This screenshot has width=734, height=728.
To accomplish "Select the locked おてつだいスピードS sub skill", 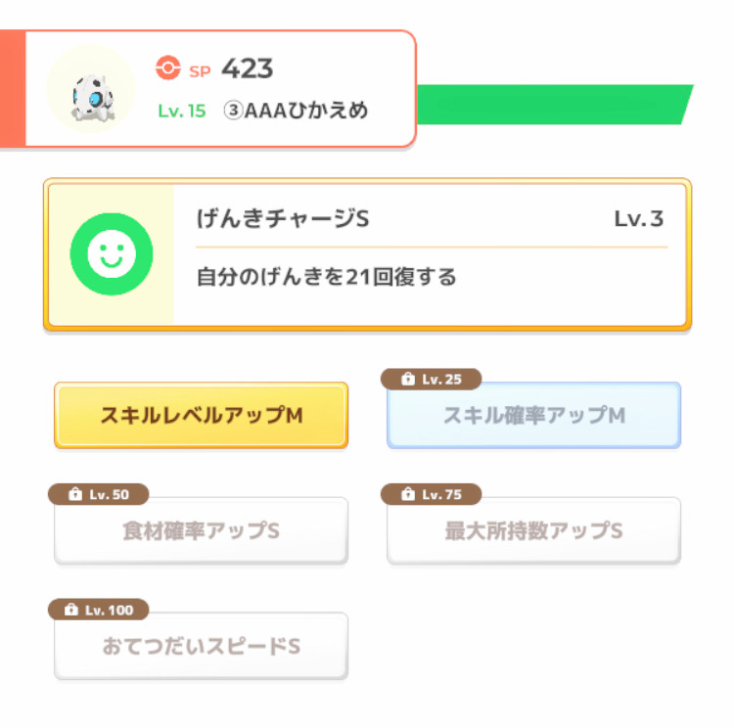I will tap(202, 646).
